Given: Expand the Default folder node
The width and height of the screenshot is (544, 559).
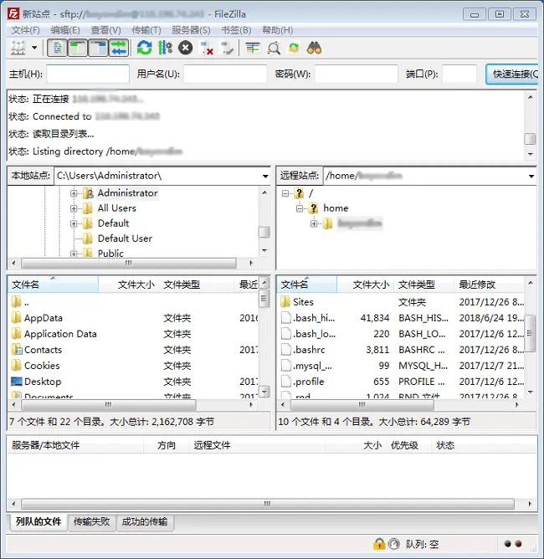Looking at the screenshot, I should click(74, 223).
